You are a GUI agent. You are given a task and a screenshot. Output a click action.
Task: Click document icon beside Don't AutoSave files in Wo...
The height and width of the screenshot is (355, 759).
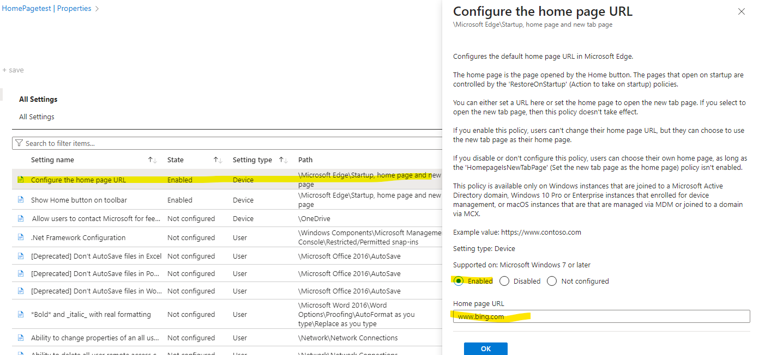point(21,291)
